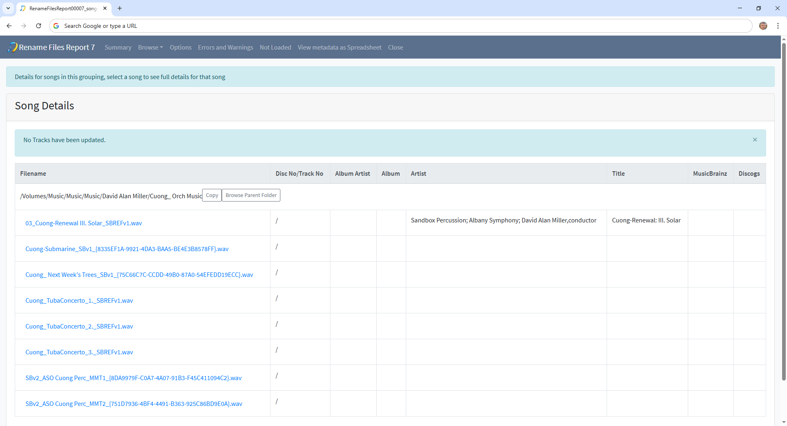Click Browse Parent Folder button
The width and height of the screenshot is (787, 426).
251,195
